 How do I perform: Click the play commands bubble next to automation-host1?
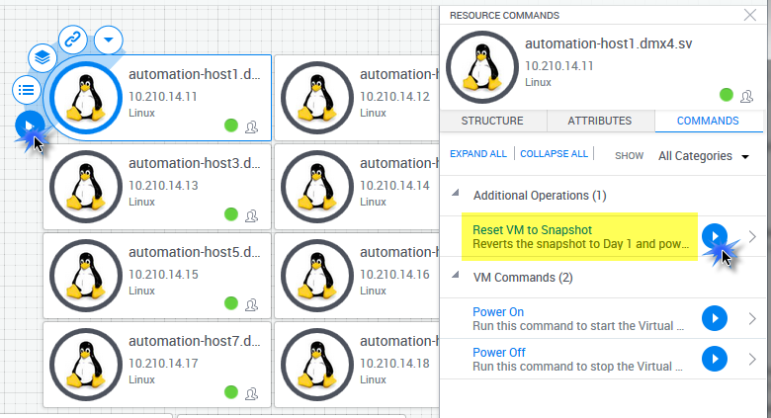coord(29,125)
